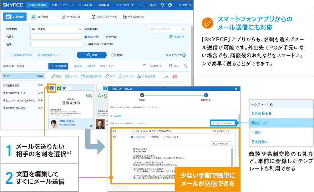Click the 件名 subject field in dialog
314x192 pixels.
171,131
